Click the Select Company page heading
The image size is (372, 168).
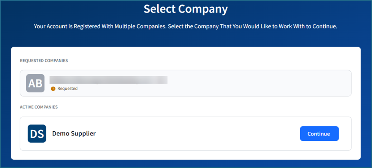point(185,9)
